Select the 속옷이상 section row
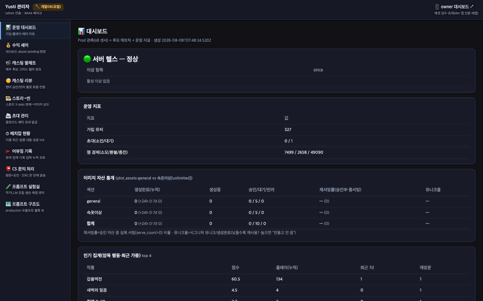Viewport: 483px width, 301px height. pos(277,212)
